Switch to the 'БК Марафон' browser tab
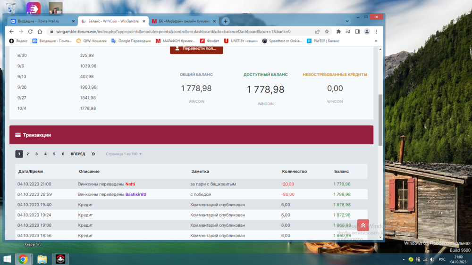Screen dimensions: 472x265 (x=184, y=21)
